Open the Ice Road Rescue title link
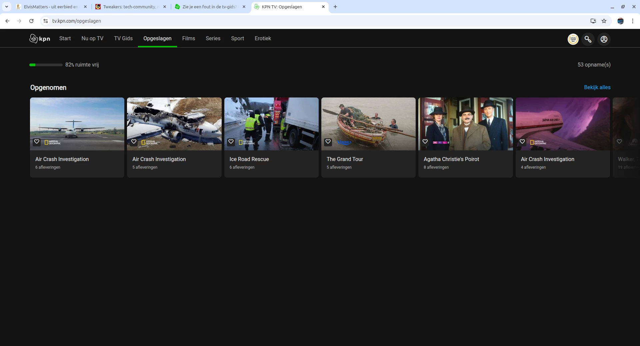The height and width of the screenshot is (346, 640). (249, 159)
